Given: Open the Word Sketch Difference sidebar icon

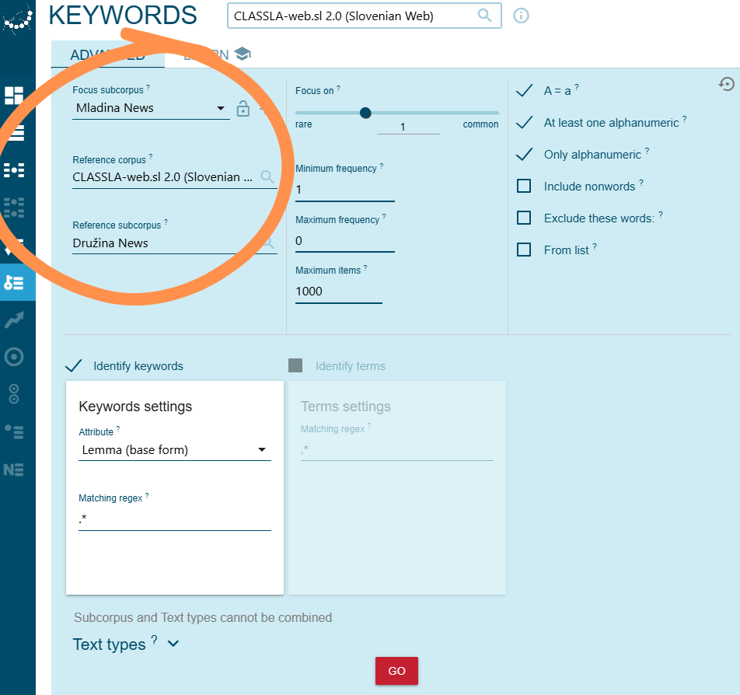Looking at the screenshot, I should [x=14, y=208].
